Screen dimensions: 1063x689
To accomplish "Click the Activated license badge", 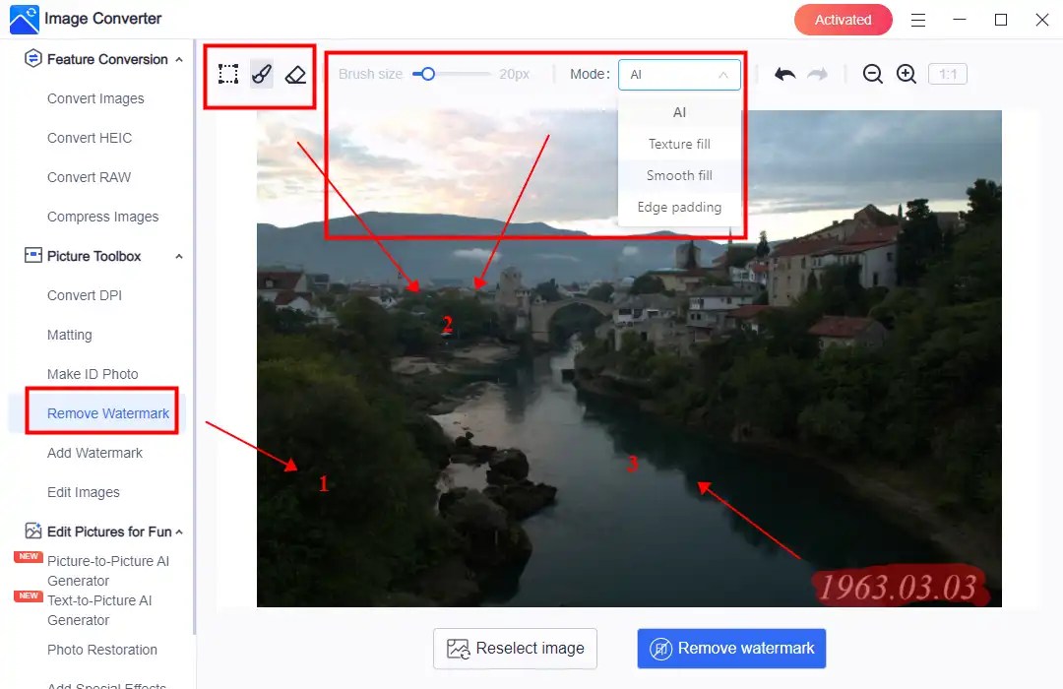I will click(843, 19).
